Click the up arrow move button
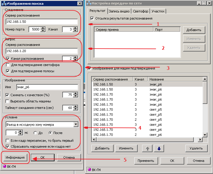The width and height of the screenshot is (213, 174). pyautogui.click(x=147, y=148)
